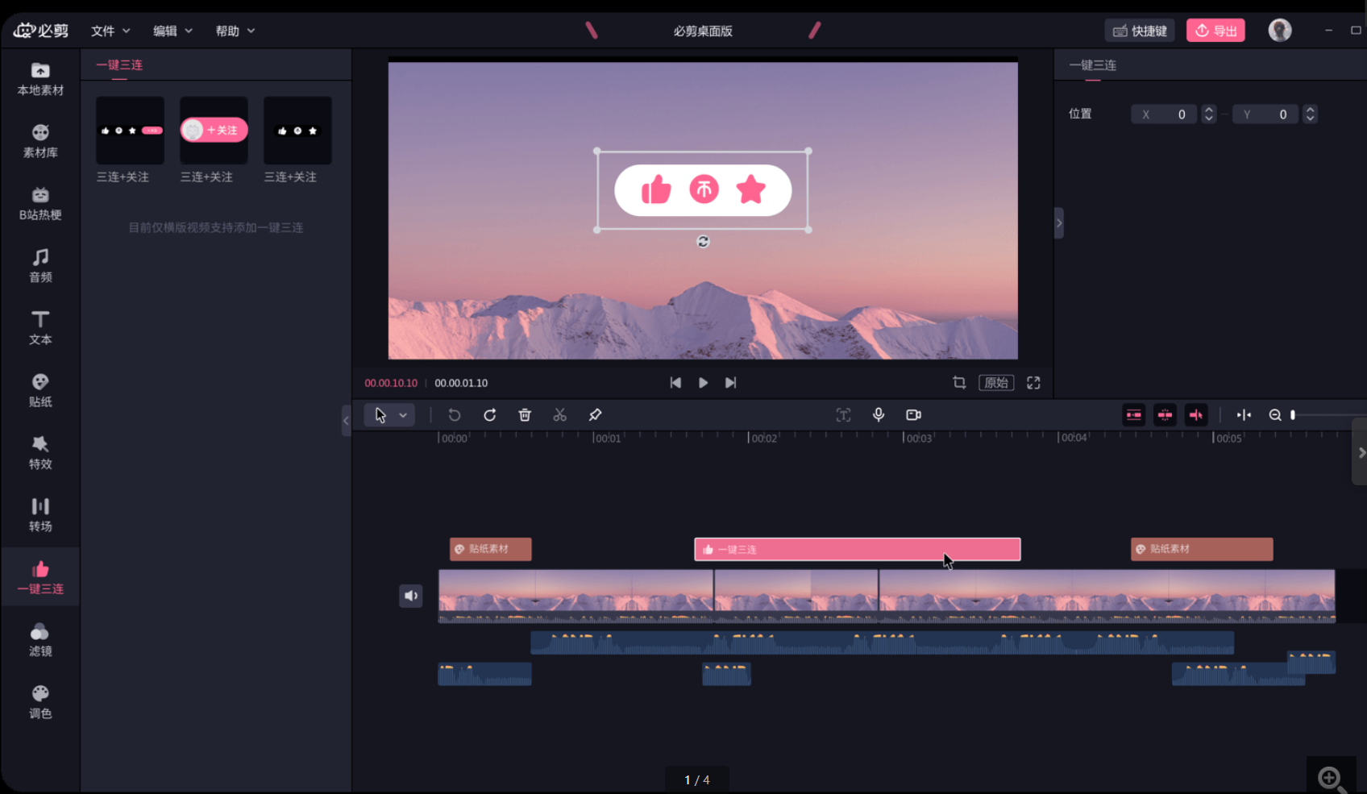The width and height of the screenshot is (1367, 794).
Task: Toggle the third pink timeline link button
Action: (1196, 414)
